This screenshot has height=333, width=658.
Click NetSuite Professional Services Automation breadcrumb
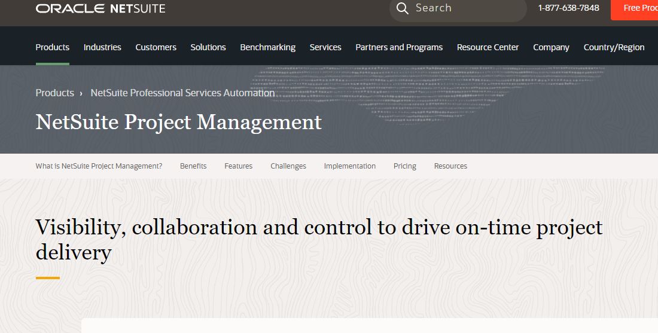(182, 93)
